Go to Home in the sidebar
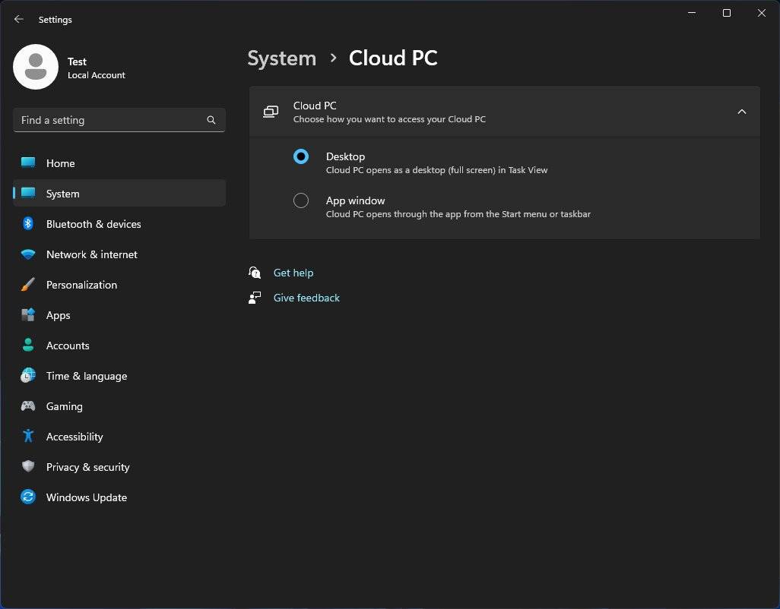The image size is (780, 609). coord(62,163)
